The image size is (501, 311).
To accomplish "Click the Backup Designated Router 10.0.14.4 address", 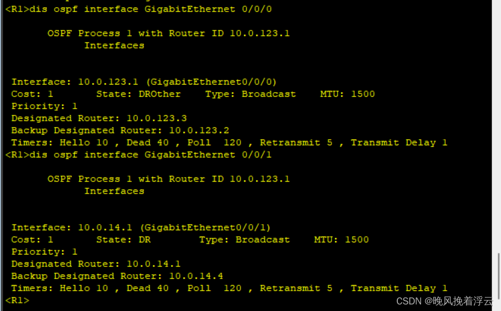I will coord(196,276).
